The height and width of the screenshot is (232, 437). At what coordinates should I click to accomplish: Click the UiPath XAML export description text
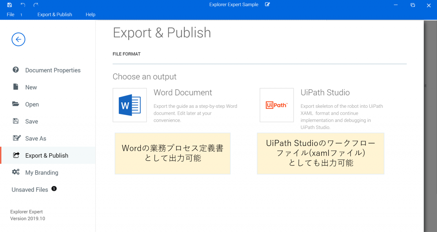pos(342,117)
